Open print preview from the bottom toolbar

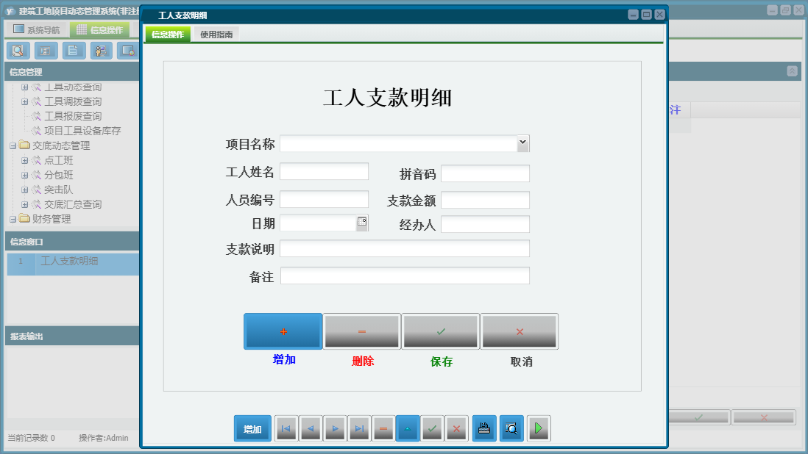tap(511, 428)
